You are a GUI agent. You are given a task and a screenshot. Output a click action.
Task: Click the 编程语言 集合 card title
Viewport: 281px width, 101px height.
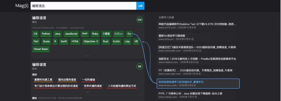[39, 18]
